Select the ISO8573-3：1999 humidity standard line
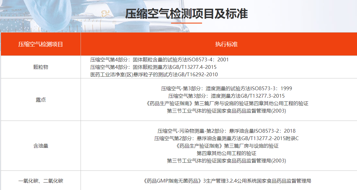This screenshot has width=357, height=190. pos(226,88)
